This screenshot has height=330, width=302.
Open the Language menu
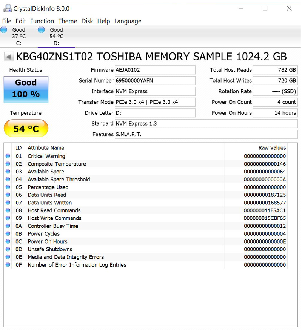coord(128,21)
